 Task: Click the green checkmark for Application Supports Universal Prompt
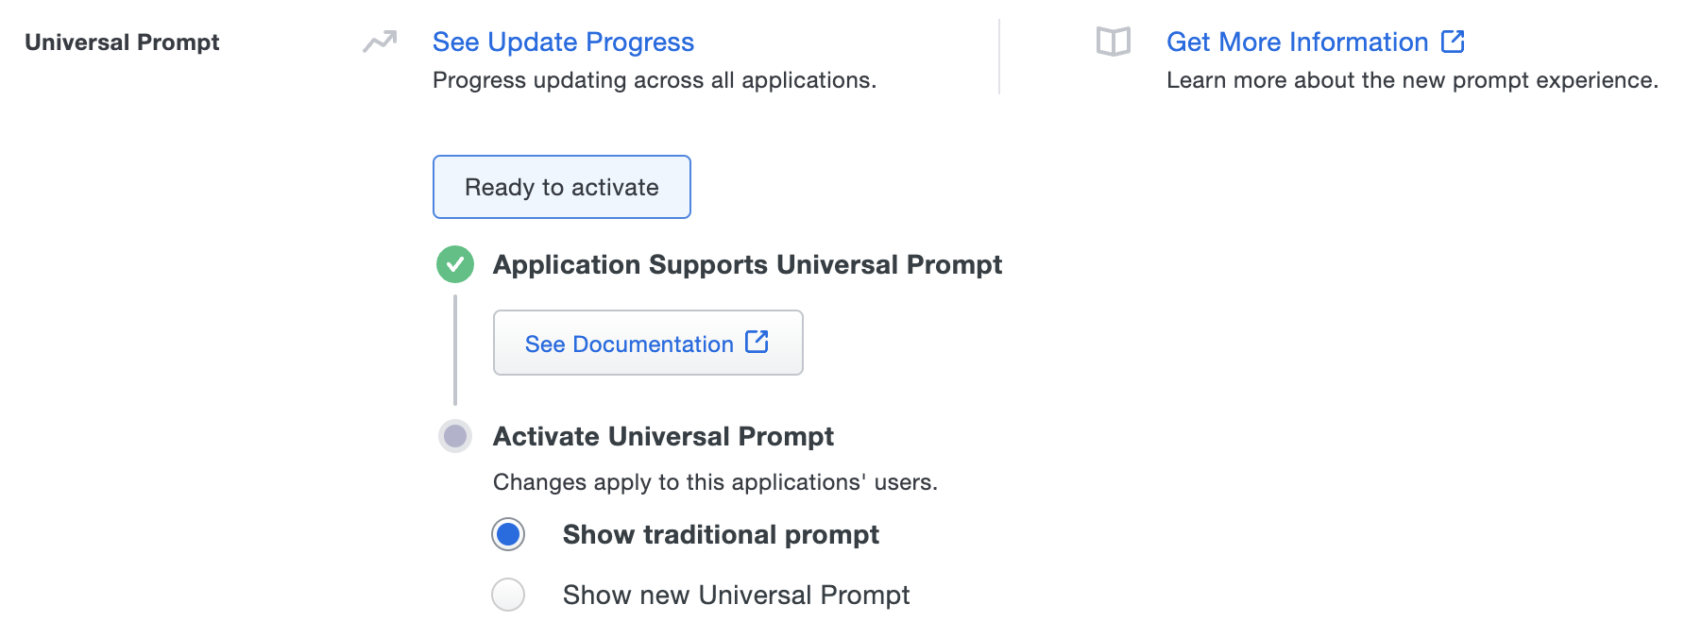pos(456,264)
